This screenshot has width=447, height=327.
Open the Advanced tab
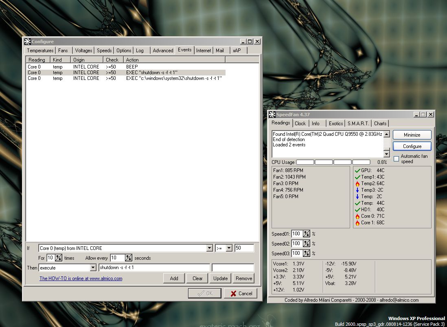[163, 51]
